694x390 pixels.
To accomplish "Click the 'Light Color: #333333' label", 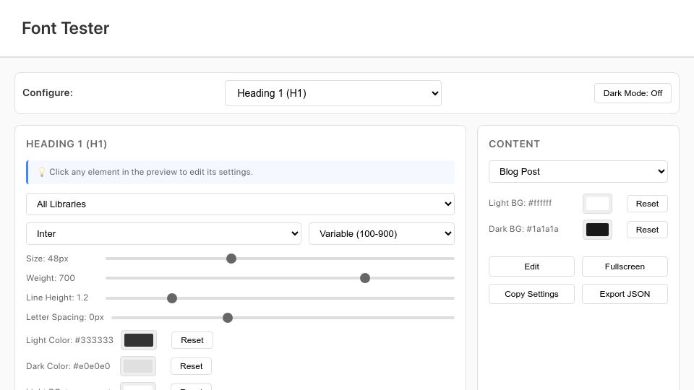I will 69,340.
